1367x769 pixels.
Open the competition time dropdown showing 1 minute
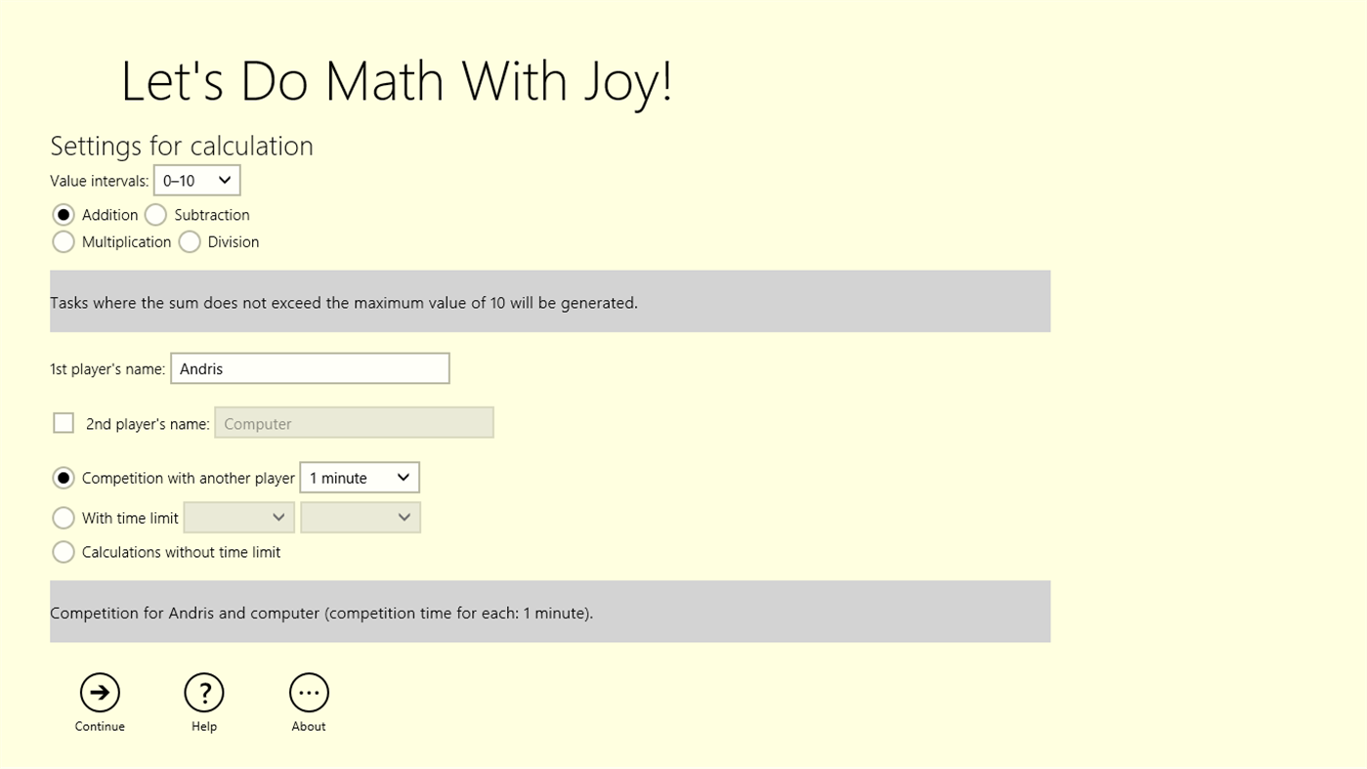click(x=359, y=478)
